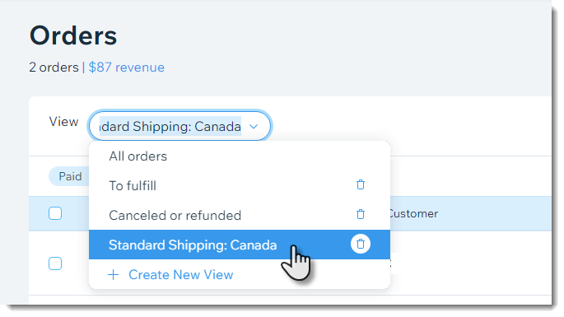This screenshot has height=317, width=564.
Task: Focus the View selector text field
Action: 170,127
